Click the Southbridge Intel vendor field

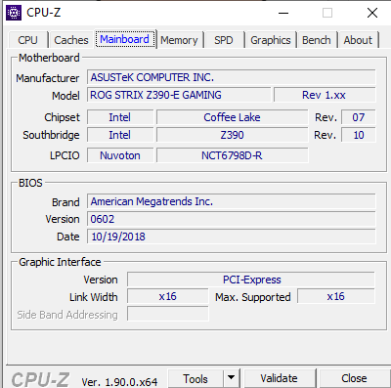(120, 135)
